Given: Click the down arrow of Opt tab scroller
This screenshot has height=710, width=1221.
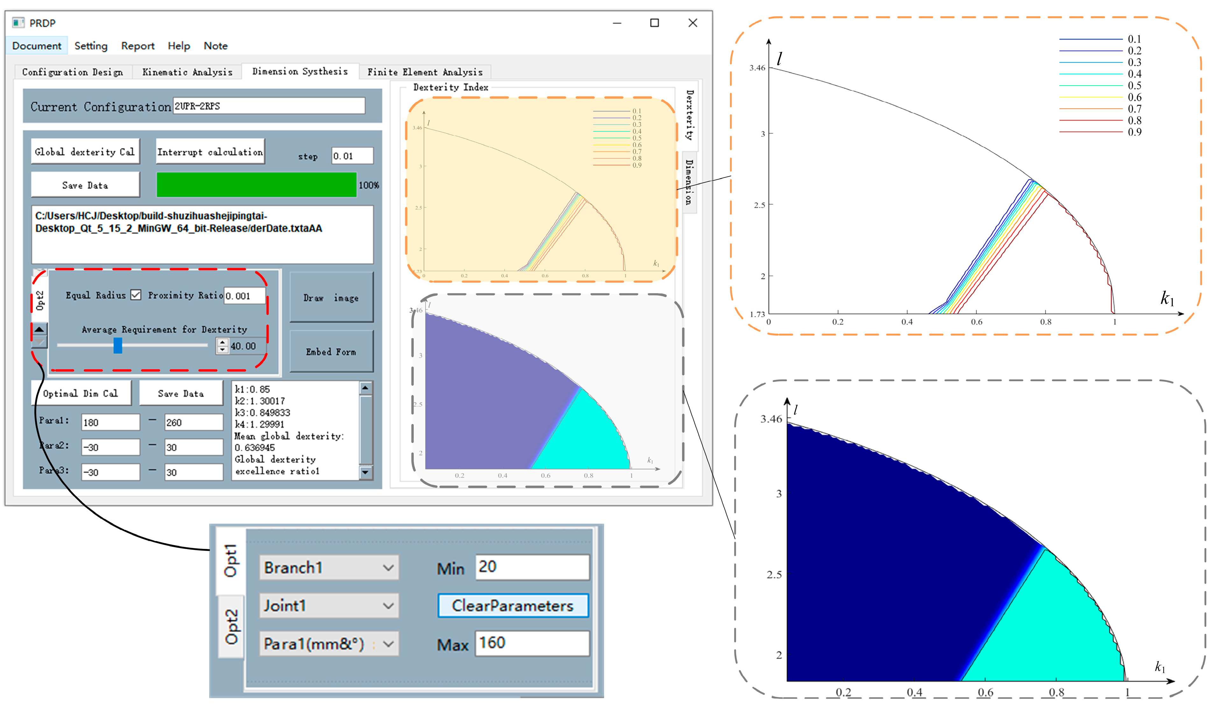Looking at the screenshot, I should 39,342.
